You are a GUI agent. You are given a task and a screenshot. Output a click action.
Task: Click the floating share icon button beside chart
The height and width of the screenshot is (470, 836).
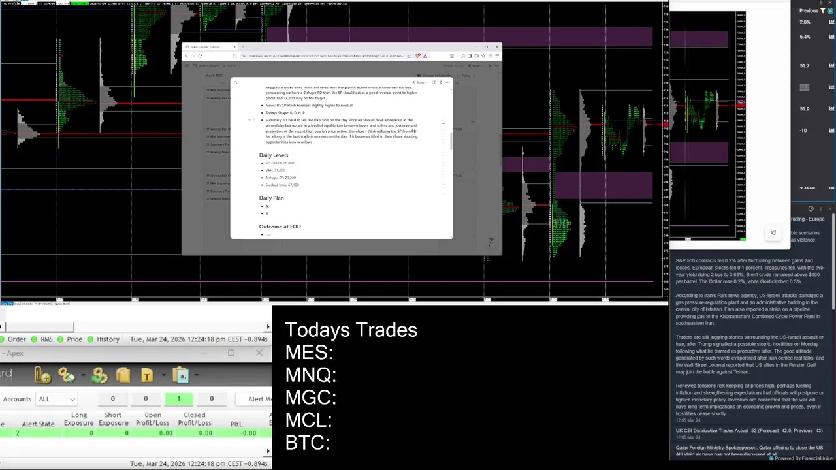[x=773, y=233]
